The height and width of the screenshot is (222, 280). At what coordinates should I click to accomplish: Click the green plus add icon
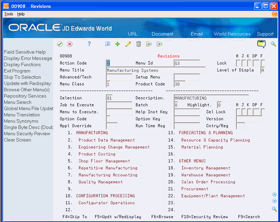[x=117, y=44]
